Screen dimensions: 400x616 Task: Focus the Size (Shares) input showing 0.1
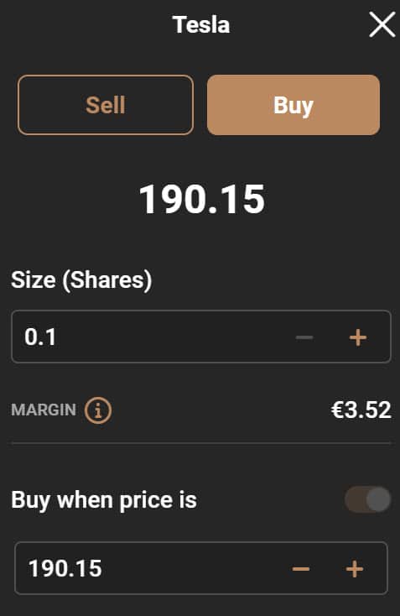pyautogui.click(x=201, y=337)
